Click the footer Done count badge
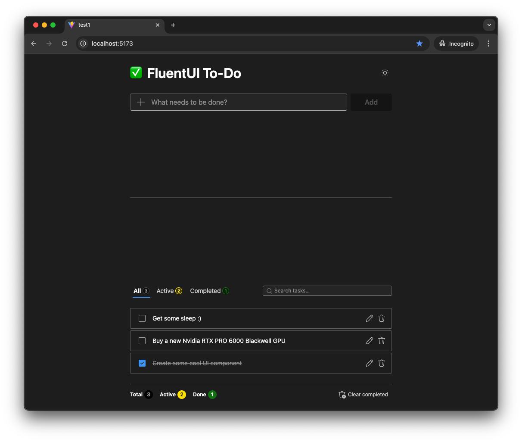Screen dimensions: 522x442 212,395
